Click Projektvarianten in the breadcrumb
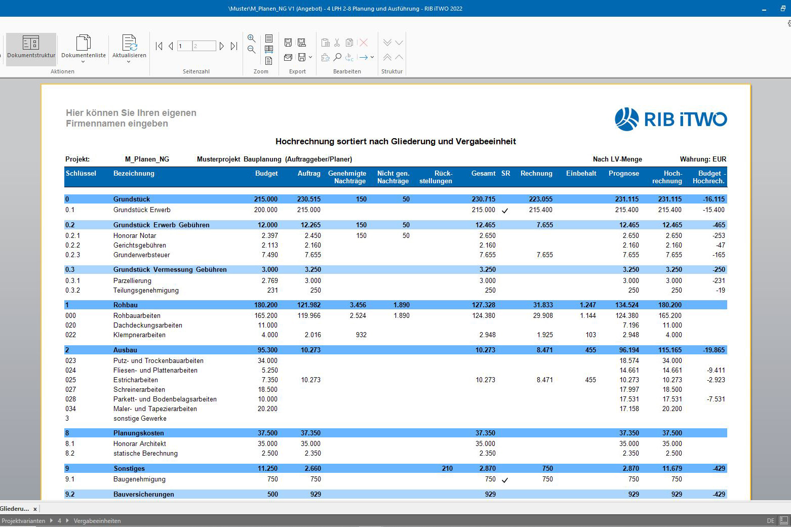This screenshot has width=791, height=527. (x=23, y=520)
